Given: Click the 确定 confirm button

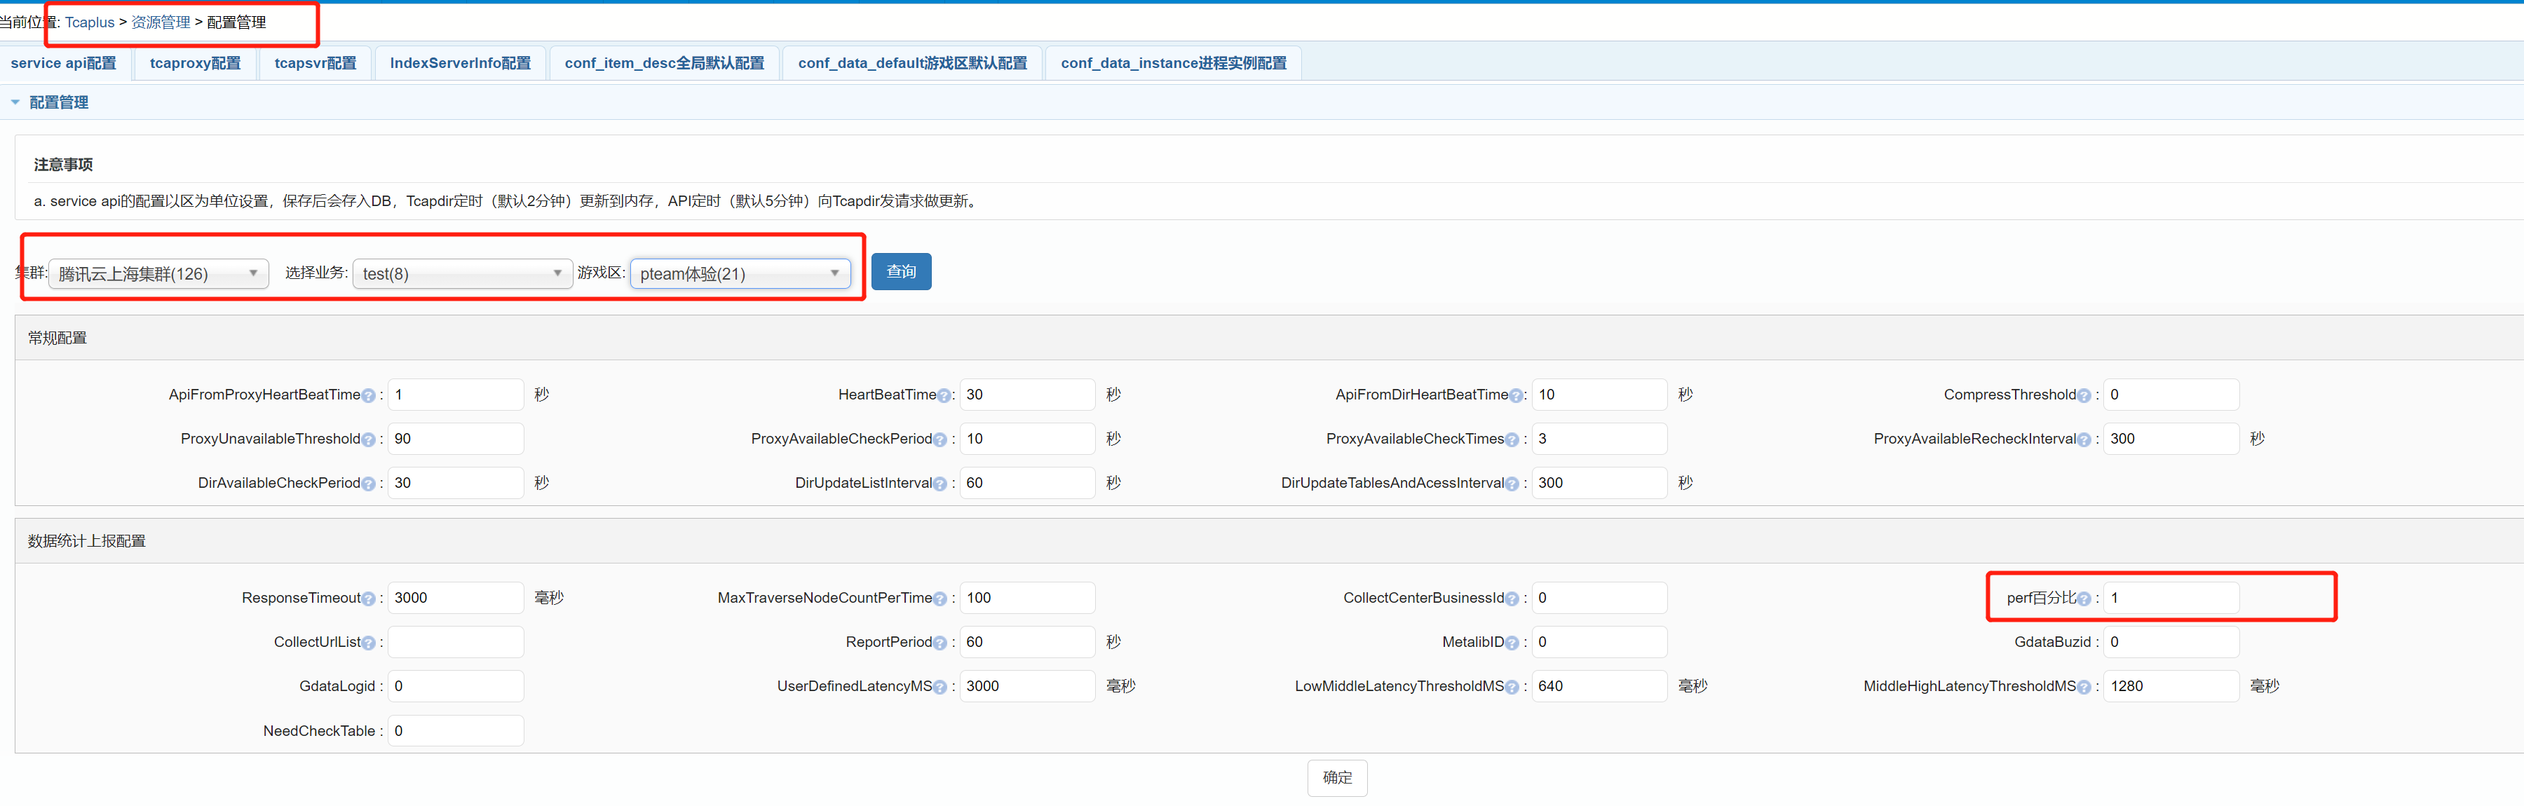Looking at the screenshot, I should coord(1336,777).
